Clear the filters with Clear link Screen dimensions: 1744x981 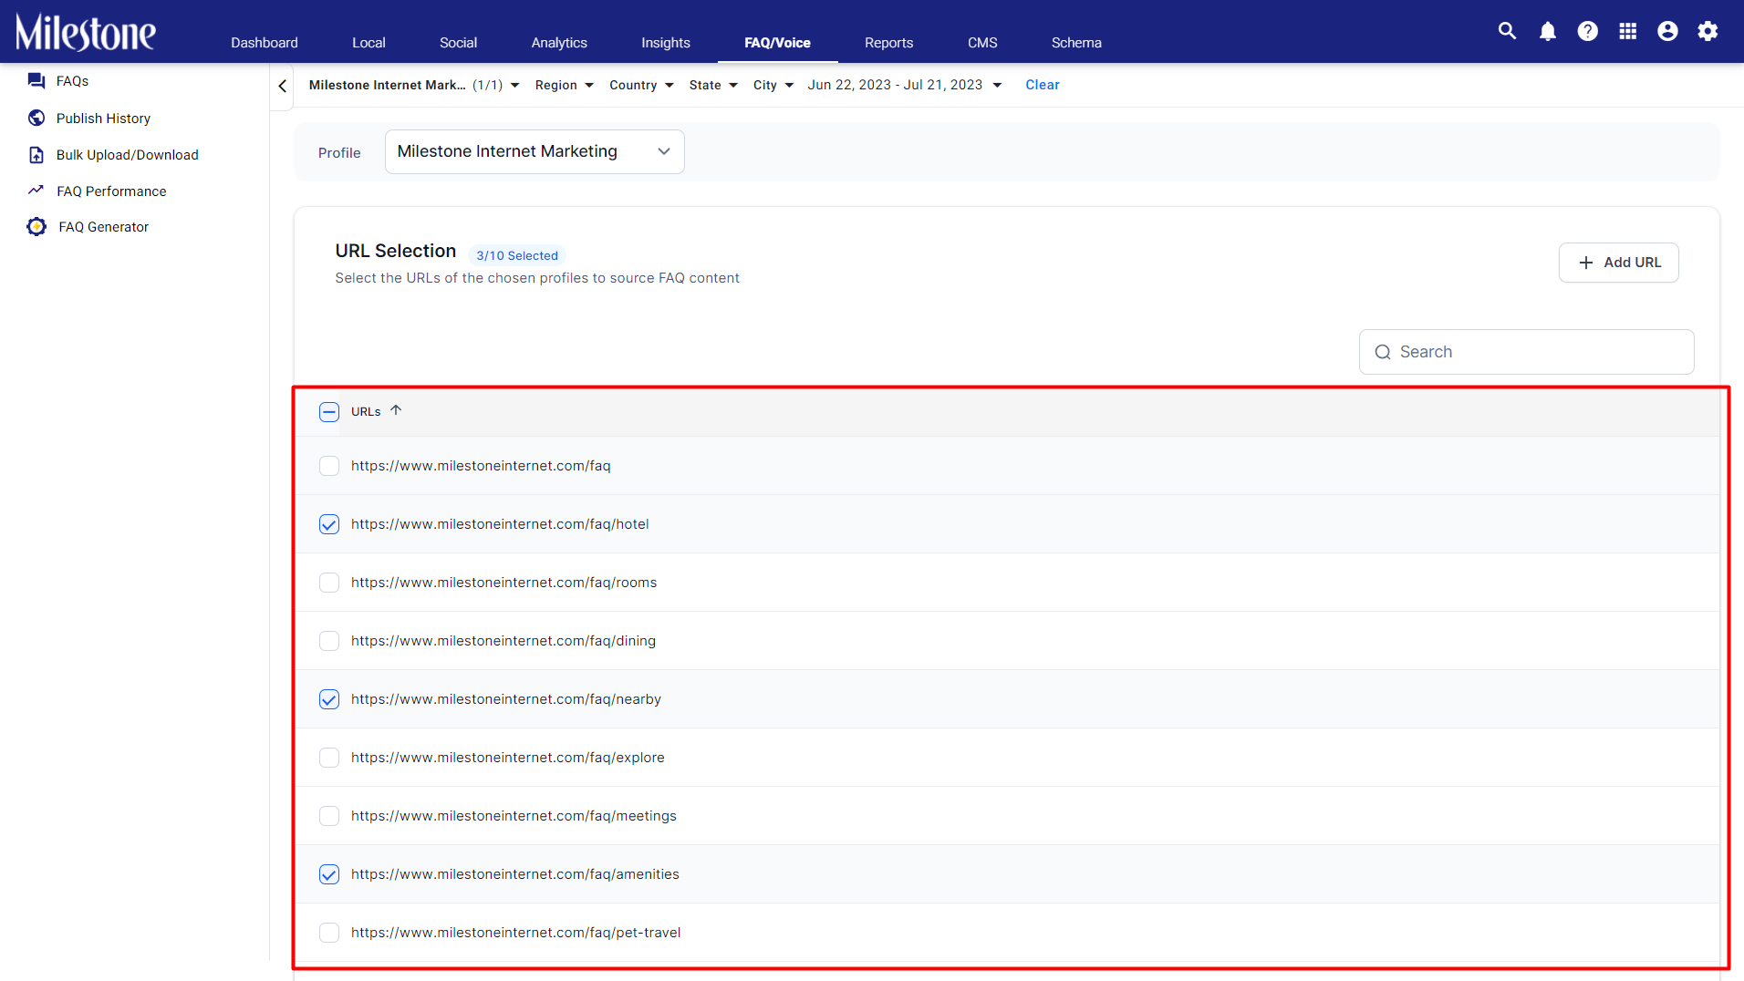click(1043, 85)
